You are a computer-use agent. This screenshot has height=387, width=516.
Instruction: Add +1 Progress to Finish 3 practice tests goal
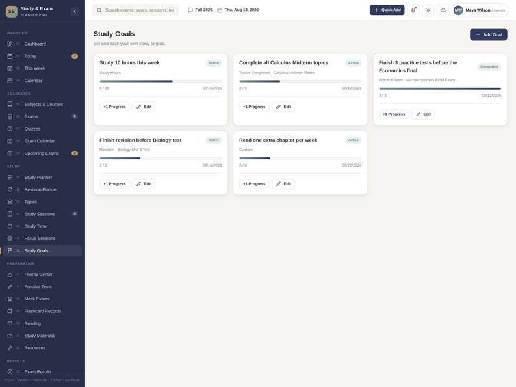point(394,114)
